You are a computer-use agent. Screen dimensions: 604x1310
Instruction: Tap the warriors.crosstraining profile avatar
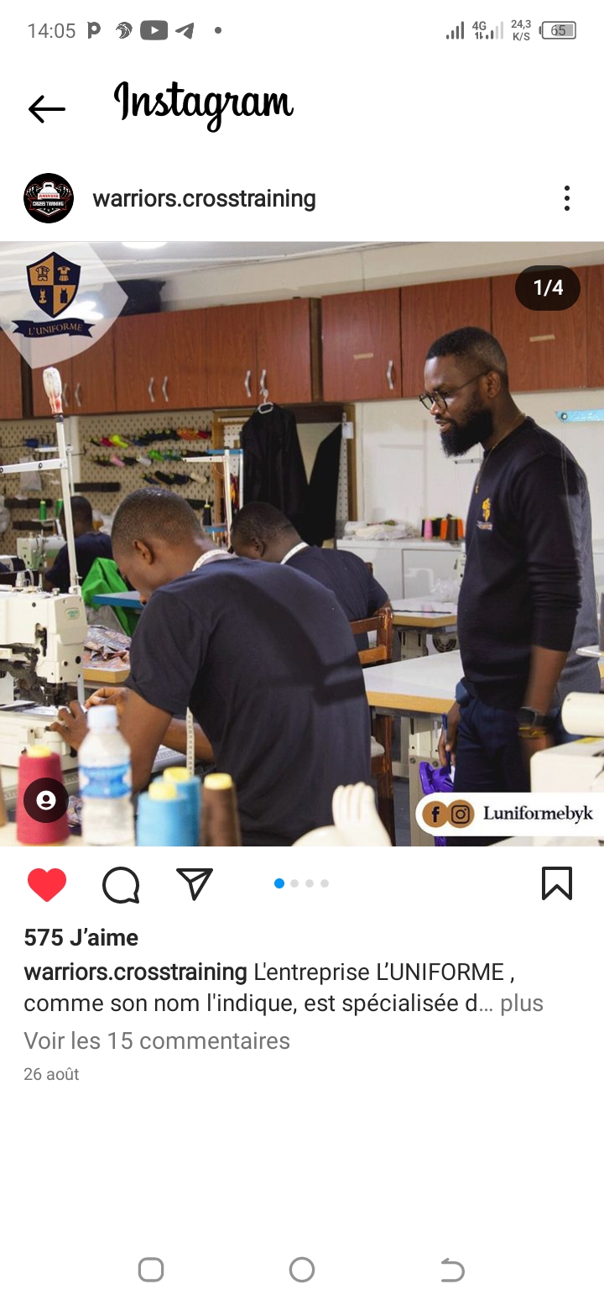click(49, 198)
